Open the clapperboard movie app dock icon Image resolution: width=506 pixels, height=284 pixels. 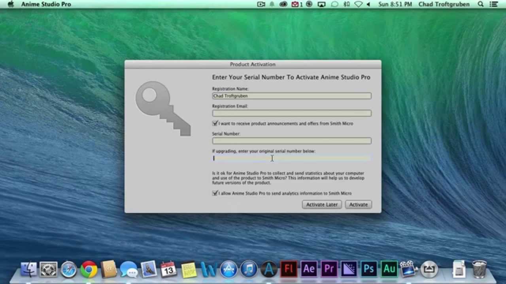tap(409, 269)
